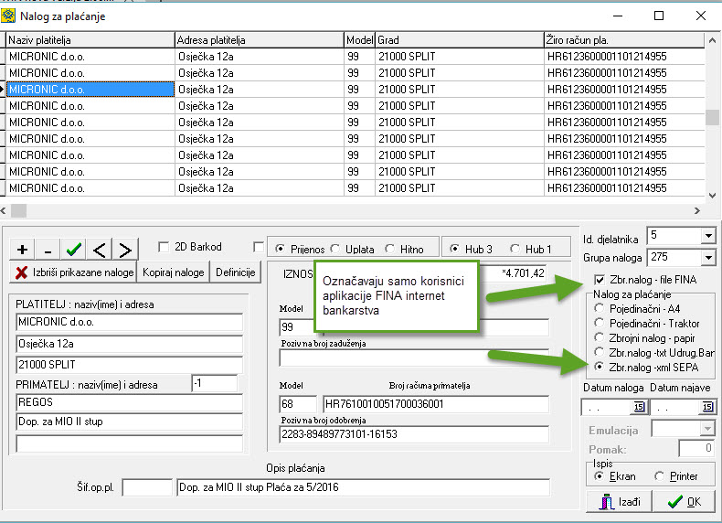Click the plus add-record icon
Viewport: 722px width, 523px height.
[x=22, y=249]
